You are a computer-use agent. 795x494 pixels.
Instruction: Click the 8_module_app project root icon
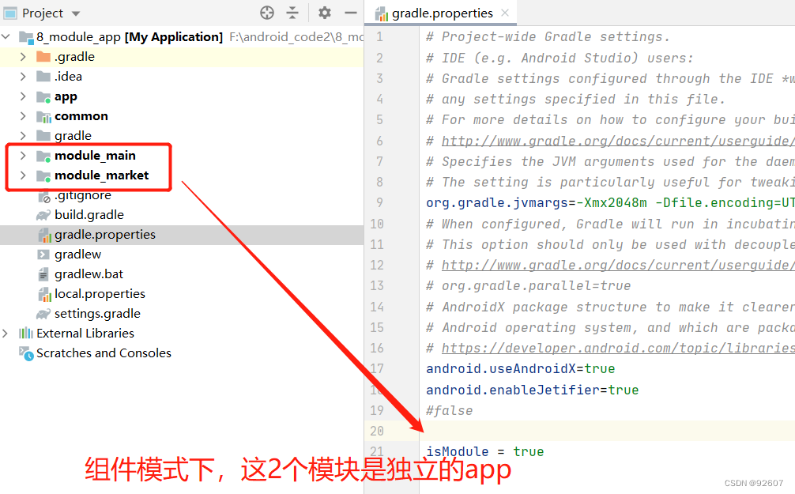26,37
